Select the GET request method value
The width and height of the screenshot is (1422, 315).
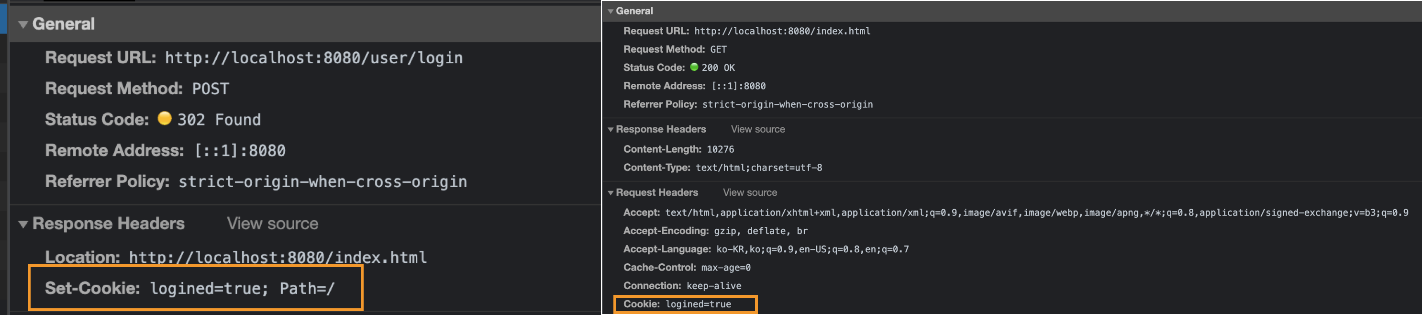[x=718, y=49]
